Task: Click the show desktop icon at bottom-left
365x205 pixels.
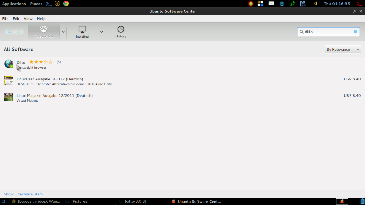Action: [3, 202]
